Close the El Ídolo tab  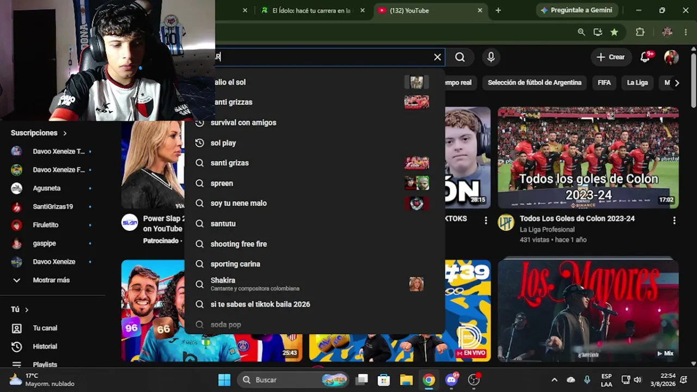[x=363, y=10]
